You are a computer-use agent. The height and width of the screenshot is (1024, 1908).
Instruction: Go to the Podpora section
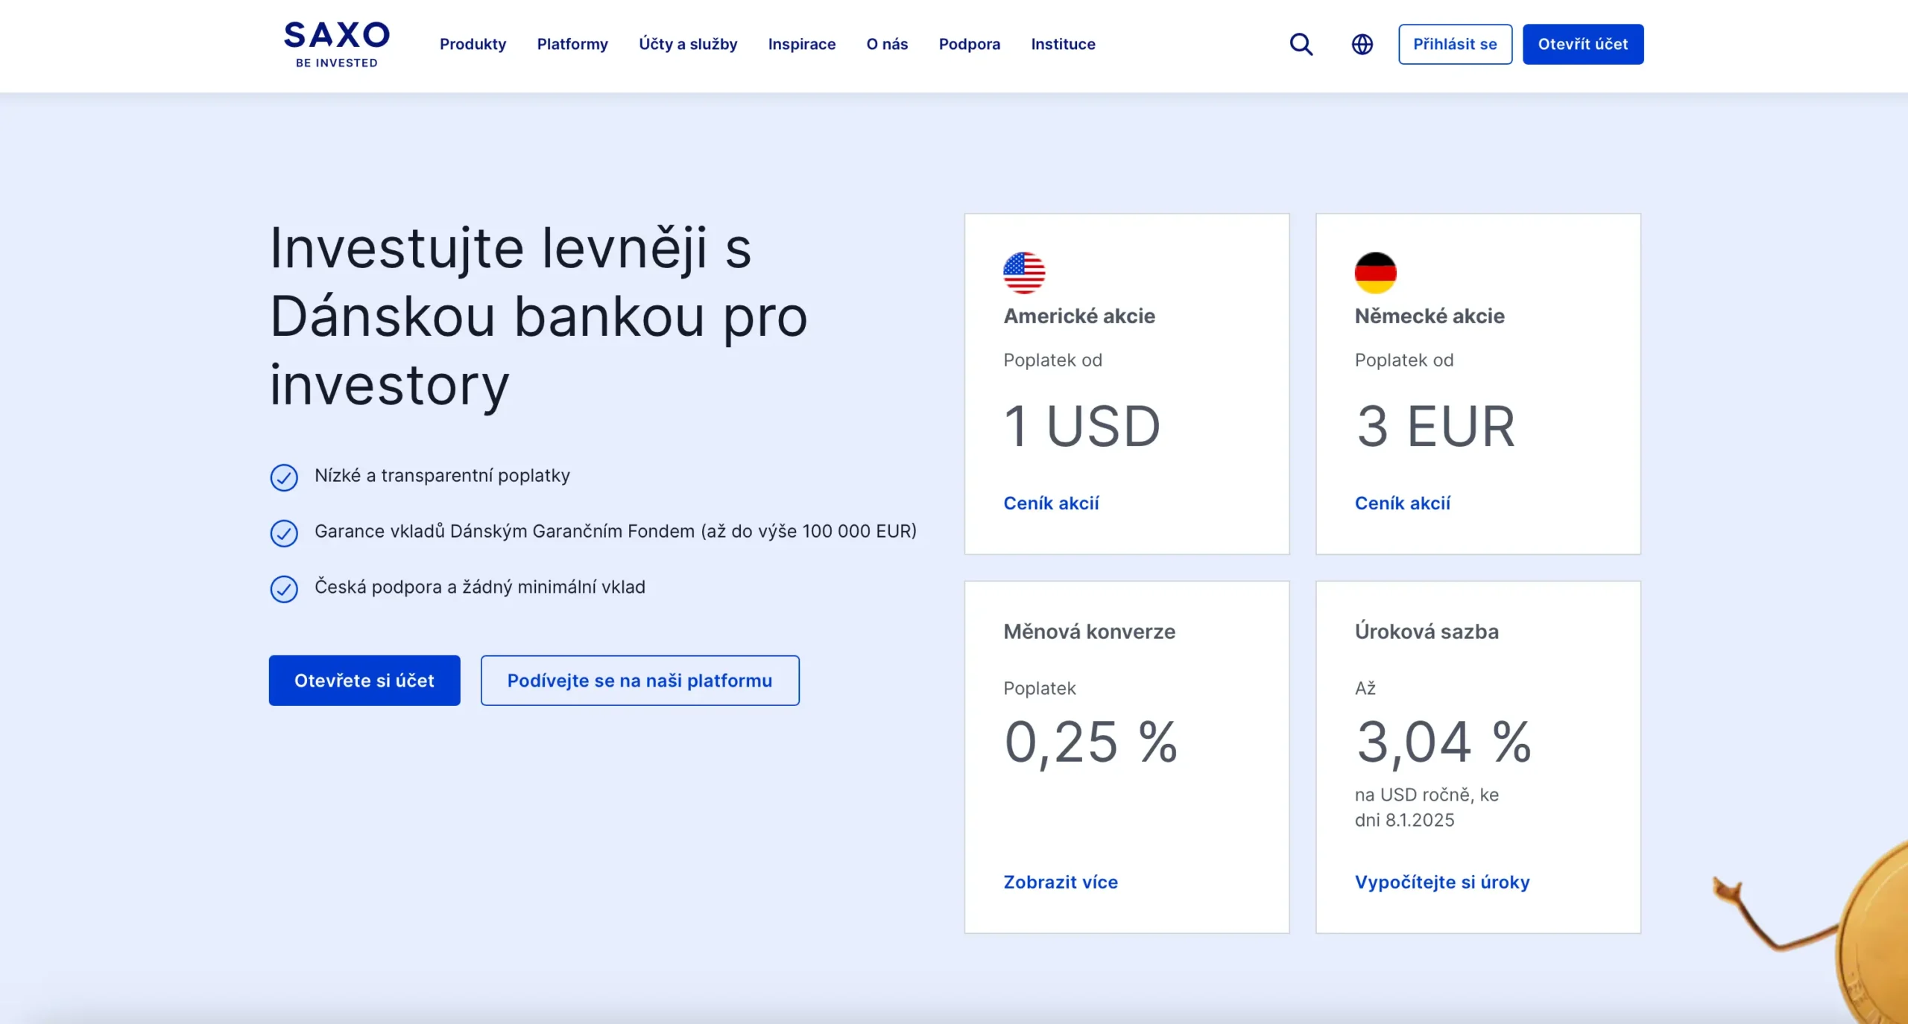(969, 44)
